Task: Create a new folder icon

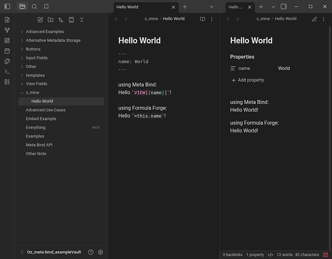Action: click(x=50, y=20)
